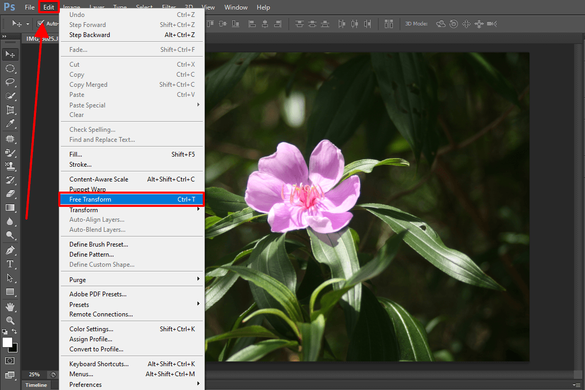This screenshot has height=390, width=585.
Task: Toggle the Auto-Select checkbox
Action: pos(40,23)
